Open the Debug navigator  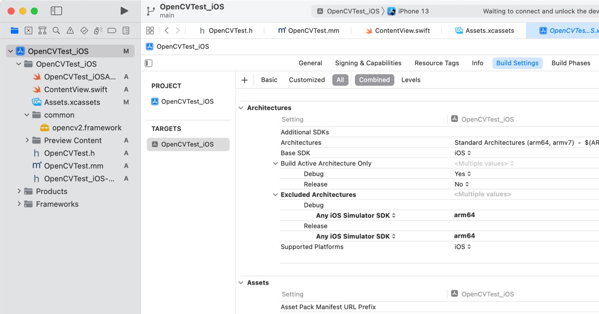coord(98,30)
